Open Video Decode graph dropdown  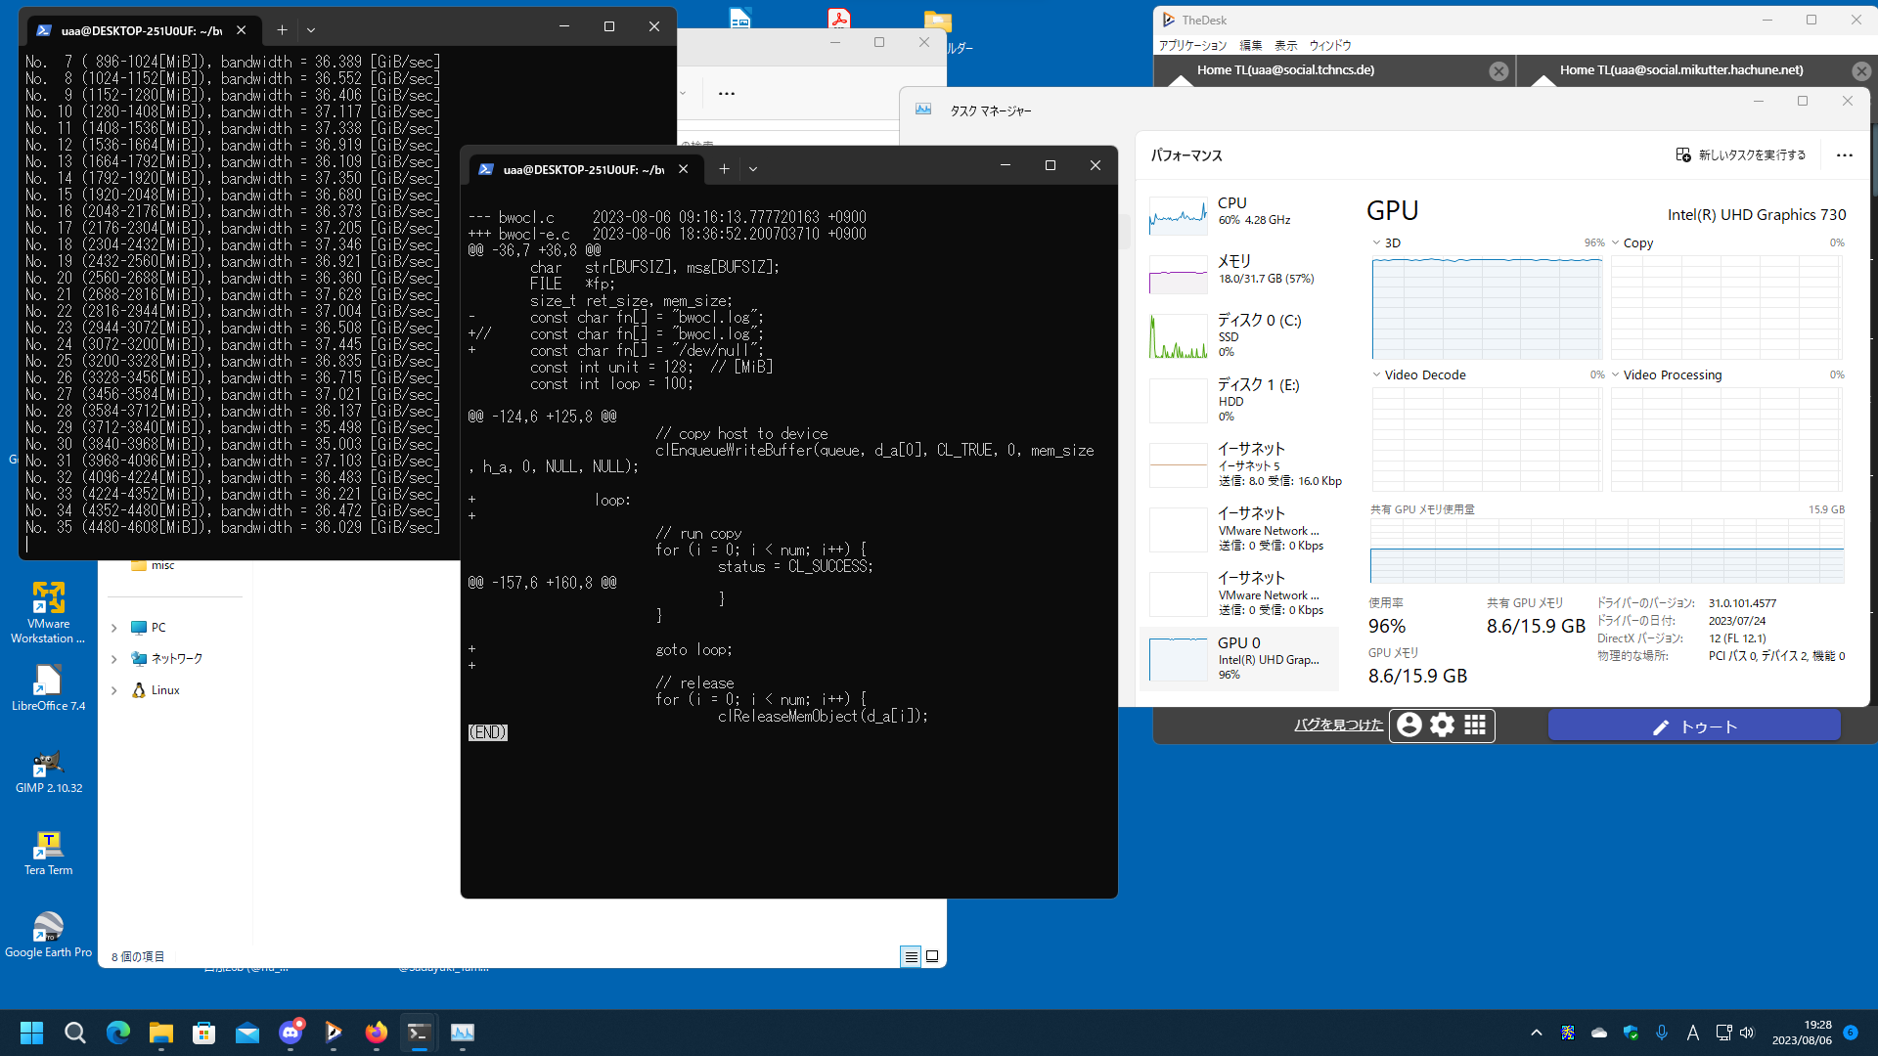pyautogui.click(x=1376, y=374)
